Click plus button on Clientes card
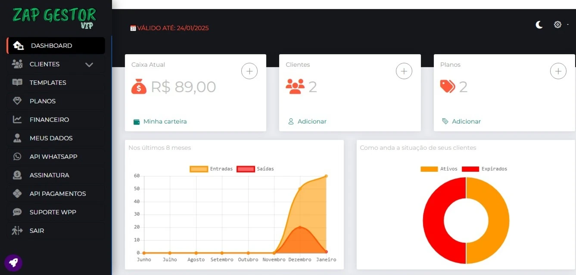Viewport: 576px width, 275px height. click(404, 71)
